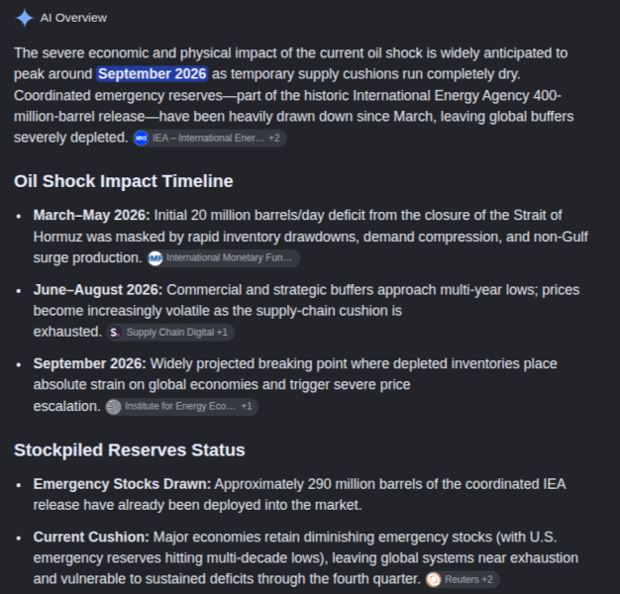Open the IEA – International Energy source chip
620x594 pixels.
(x=210, y=138)
